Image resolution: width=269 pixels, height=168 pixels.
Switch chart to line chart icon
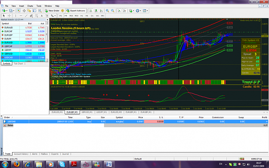102,11
